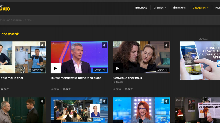Viewport: 220px width, 123px height.
Task: Open the "Bienvenue chez nous" title link
Action: (127, 78)
